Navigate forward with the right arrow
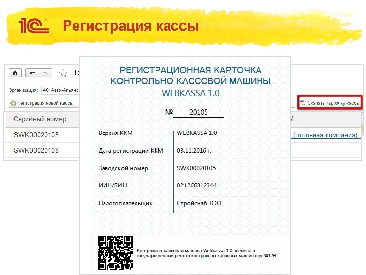 coord(45,73)
